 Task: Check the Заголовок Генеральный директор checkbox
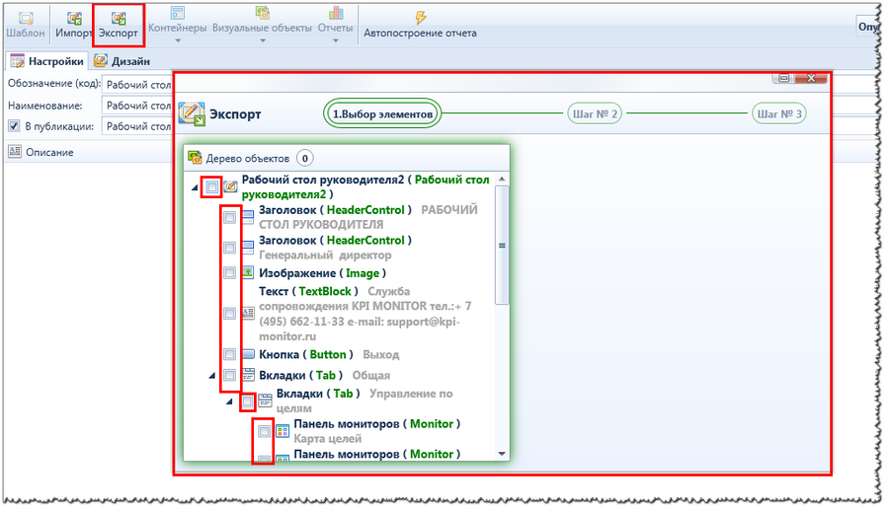[229, 248]
